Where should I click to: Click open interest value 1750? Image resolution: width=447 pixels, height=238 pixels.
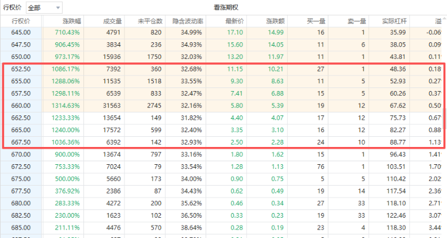coord(154,57)
